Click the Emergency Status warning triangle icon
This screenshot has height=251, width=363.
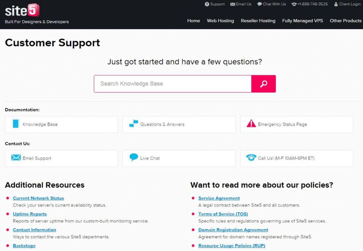point(251,124)
